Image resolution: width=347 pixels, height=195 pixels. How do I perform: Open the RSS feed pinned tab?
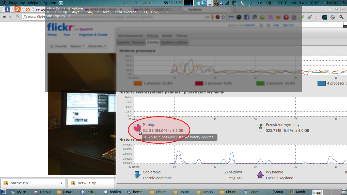pos(17,9)
